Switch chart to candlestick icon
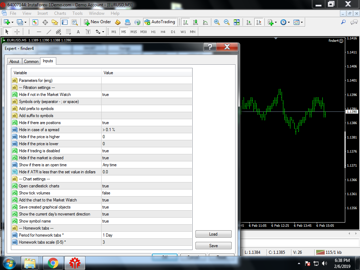 tap(195, 22)
